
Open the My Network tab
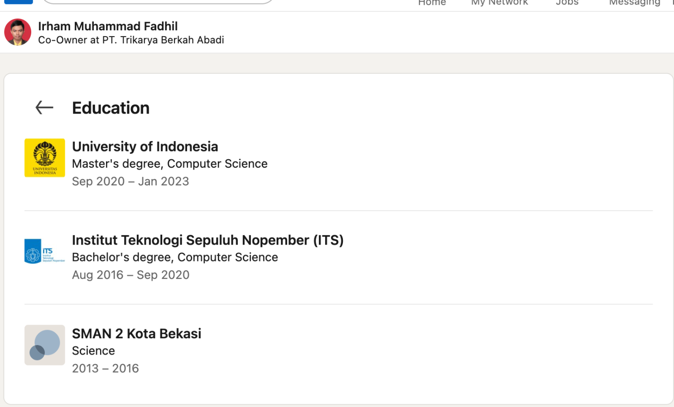[x=500, y=3]
